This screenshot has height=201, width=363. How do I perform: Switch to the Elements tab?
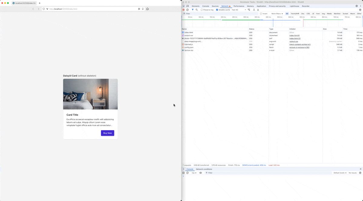coord(195,6)
